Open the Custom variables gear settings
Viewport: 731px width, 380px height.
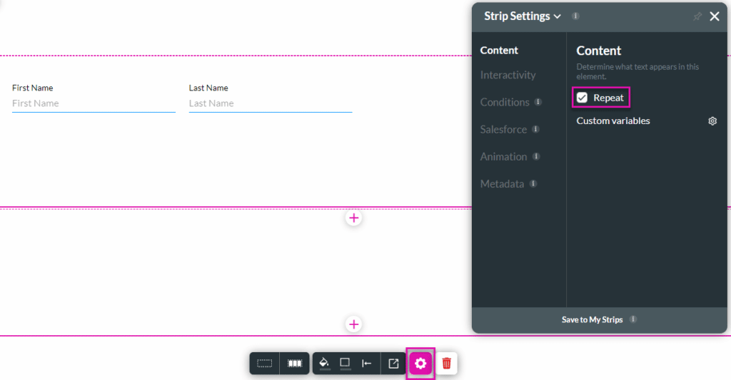712,121
